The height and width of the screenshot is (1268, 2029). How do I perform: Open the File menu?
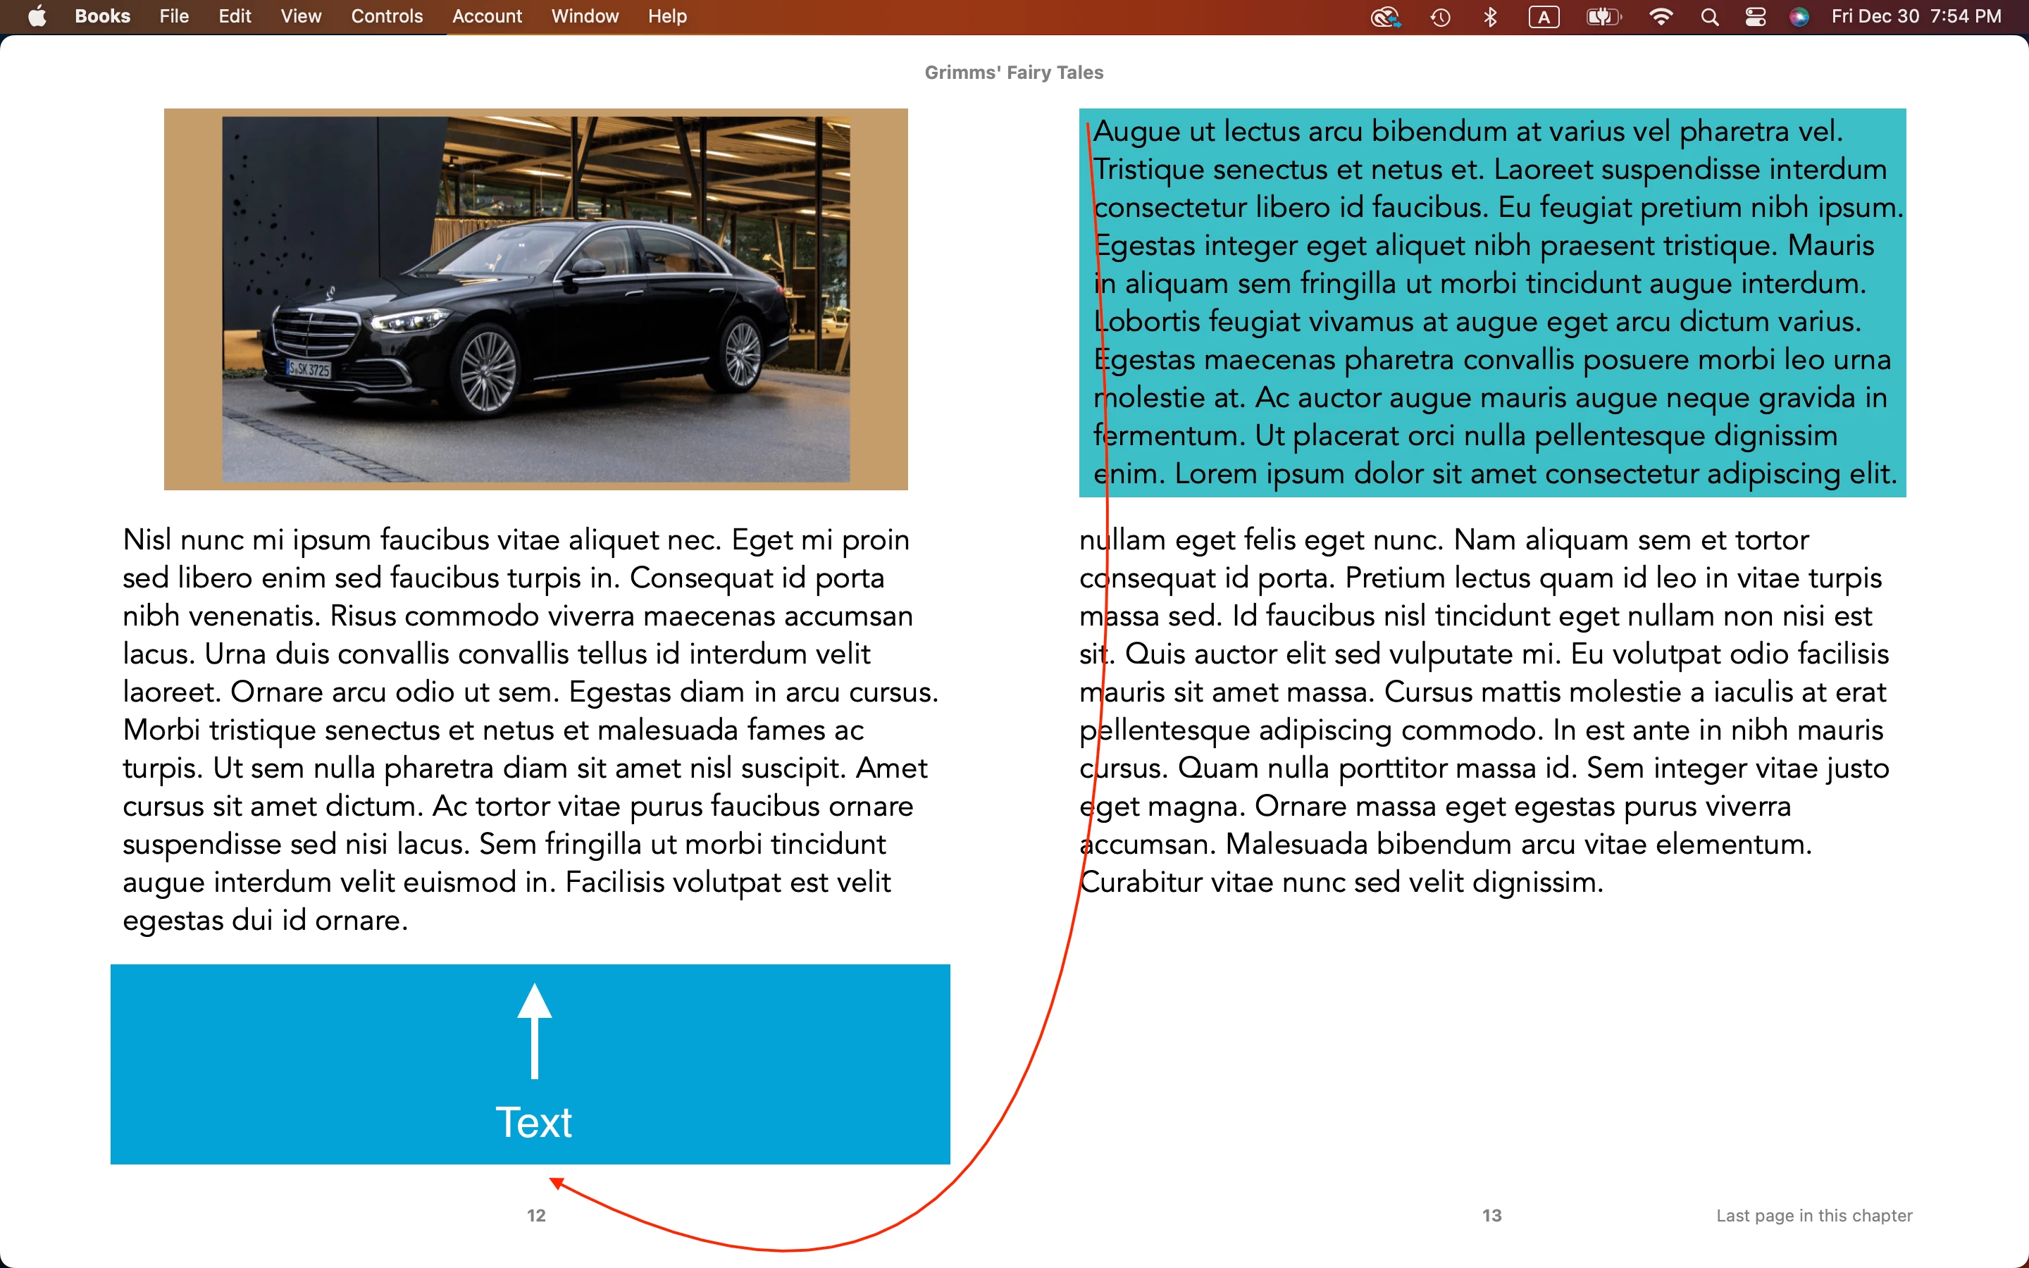(x=173, y=17)
